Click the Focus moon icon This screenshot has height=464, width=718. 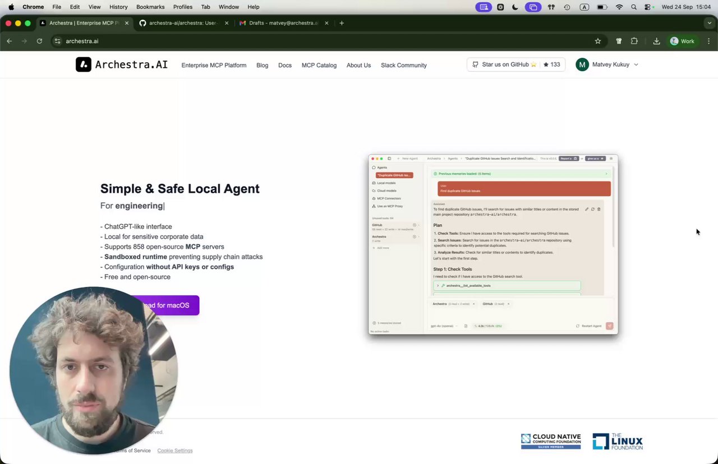pyautogui.click(x=516, y=7)
